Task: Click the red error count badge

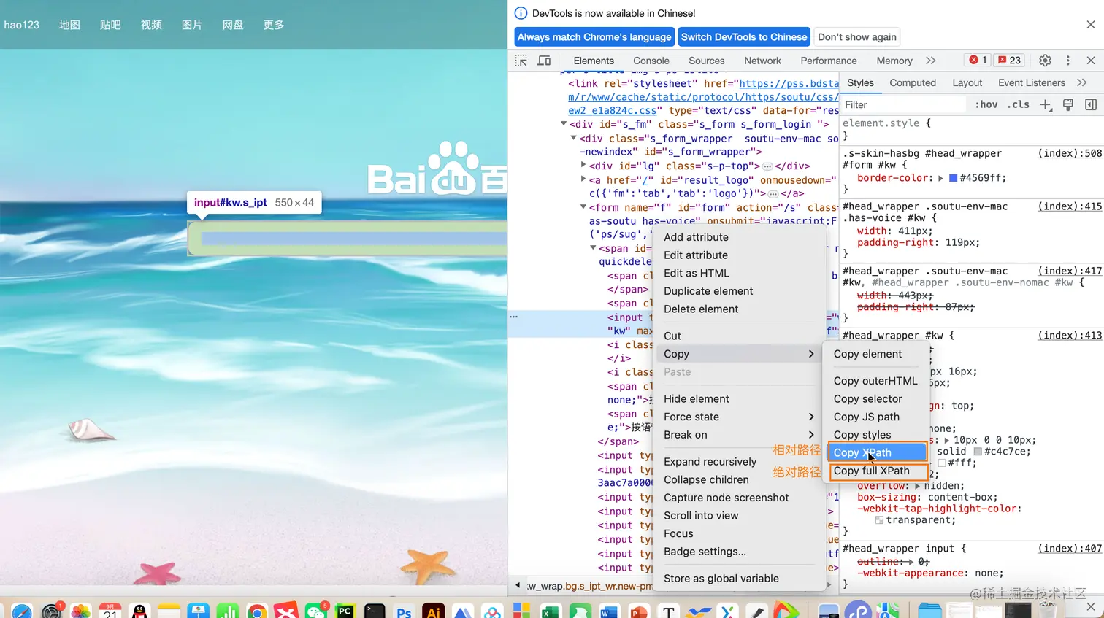Action: click(x=978, y=60)
